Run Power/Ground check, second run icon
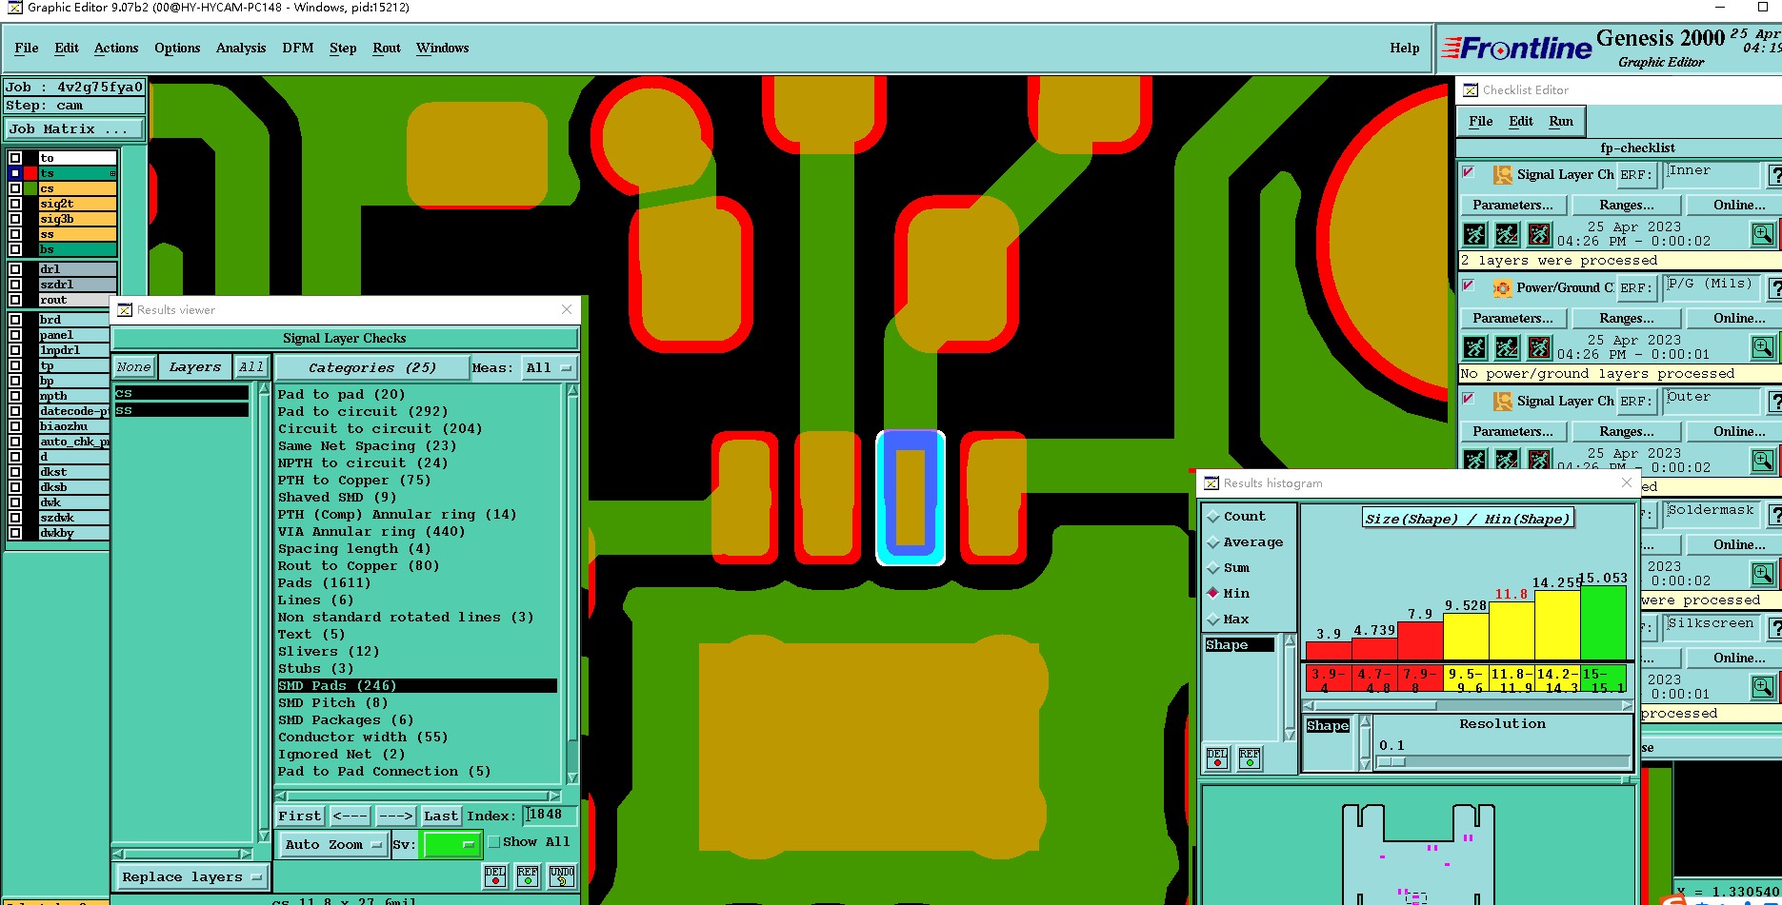 click(1507, 347)
